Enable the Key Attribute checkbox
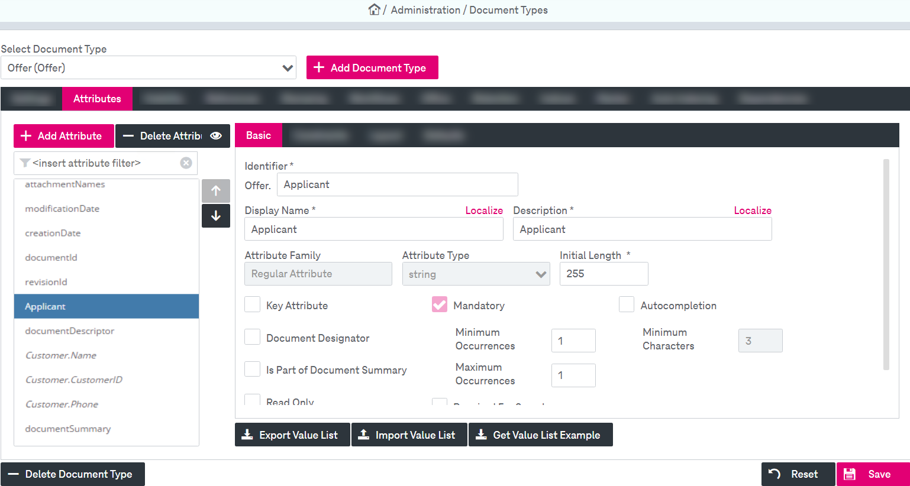910x486 pixels. click(x=253, y=305)
